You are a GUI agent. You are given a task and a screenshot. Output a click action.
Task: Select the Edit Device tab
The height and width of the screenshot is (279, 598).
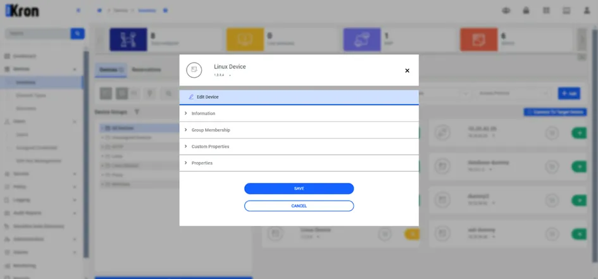(x=299, y=97)
